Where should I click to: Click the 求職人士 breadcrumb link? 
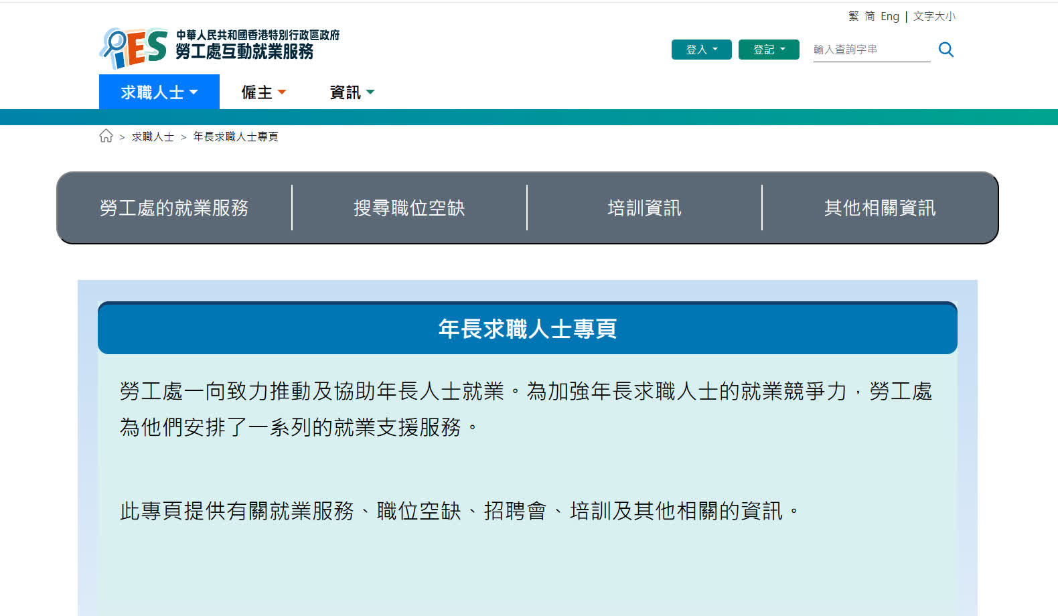click(153, 137)
